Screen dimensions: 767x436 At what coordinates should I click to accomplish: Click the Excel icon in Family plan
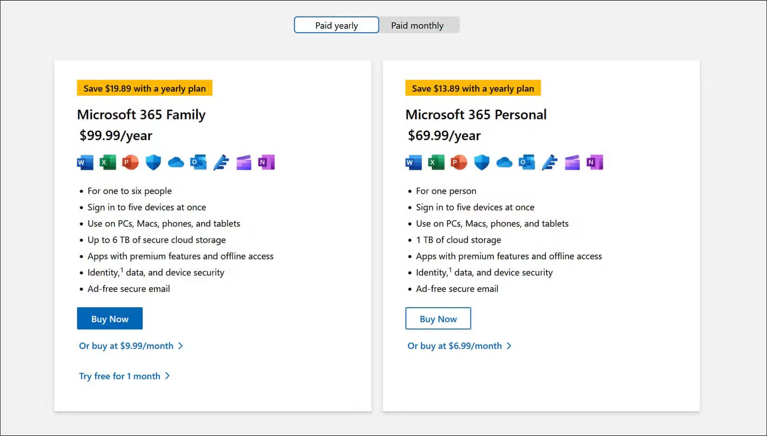pos(108,162)
